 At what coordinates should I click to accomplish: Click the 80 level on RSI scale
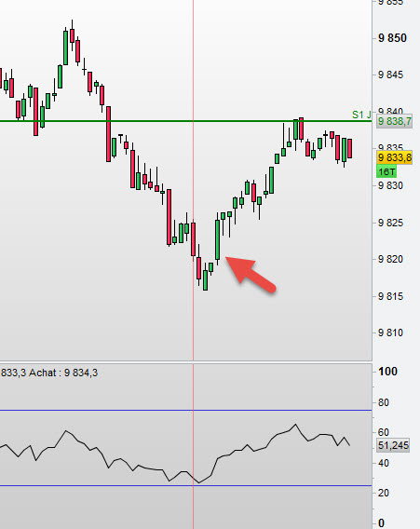click(384, 402)
